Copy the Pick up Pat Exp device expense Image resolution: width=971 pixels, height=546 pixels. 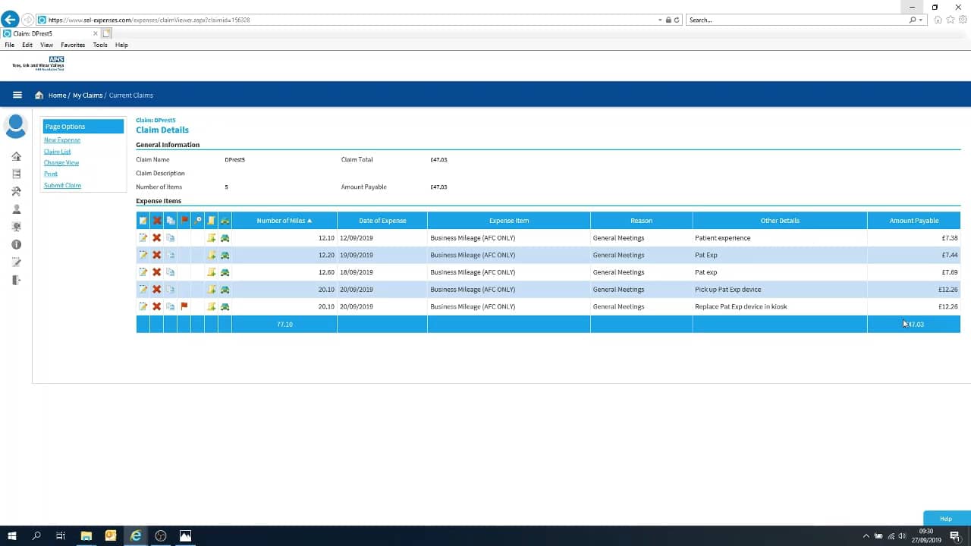(171, 290)
